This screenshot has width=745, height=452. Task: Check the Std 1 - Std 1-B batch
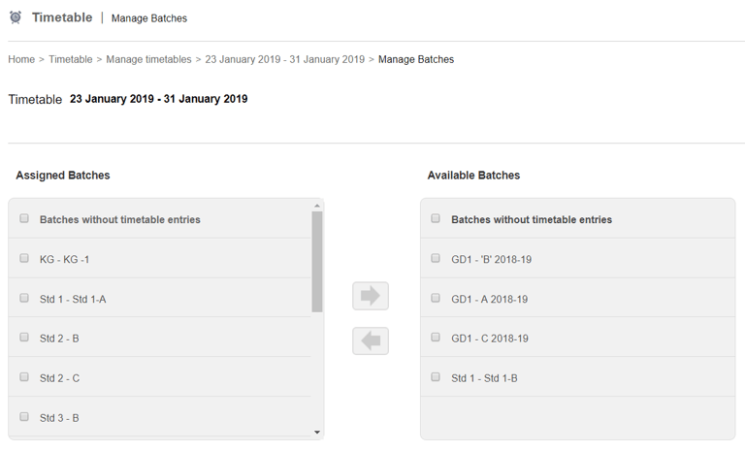(436, 377)
